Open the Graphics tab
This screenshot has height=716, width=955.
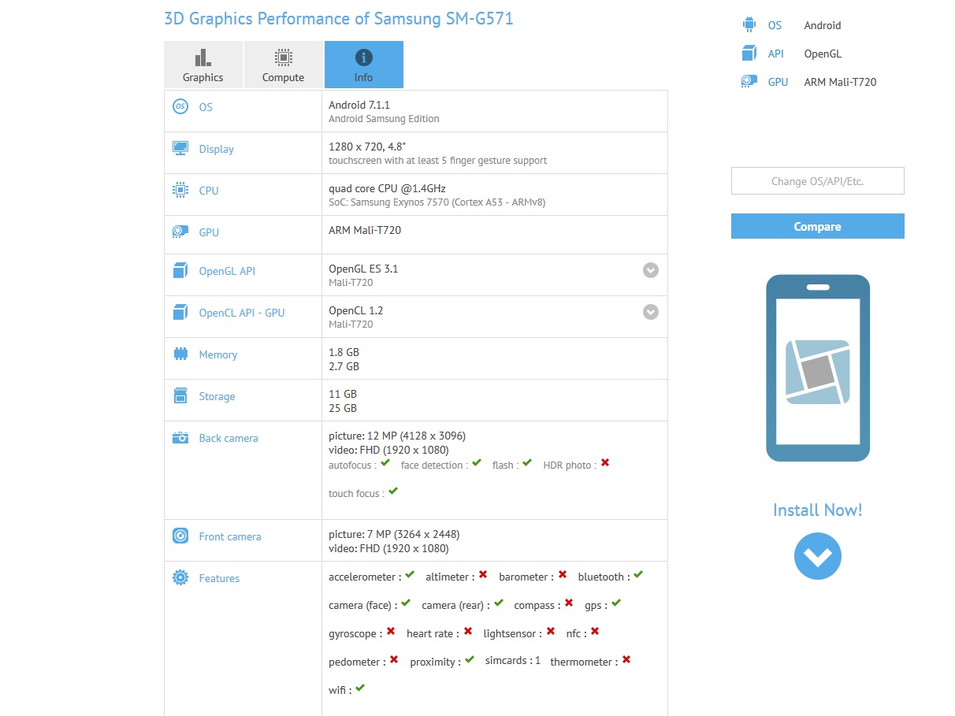[203, 65]
